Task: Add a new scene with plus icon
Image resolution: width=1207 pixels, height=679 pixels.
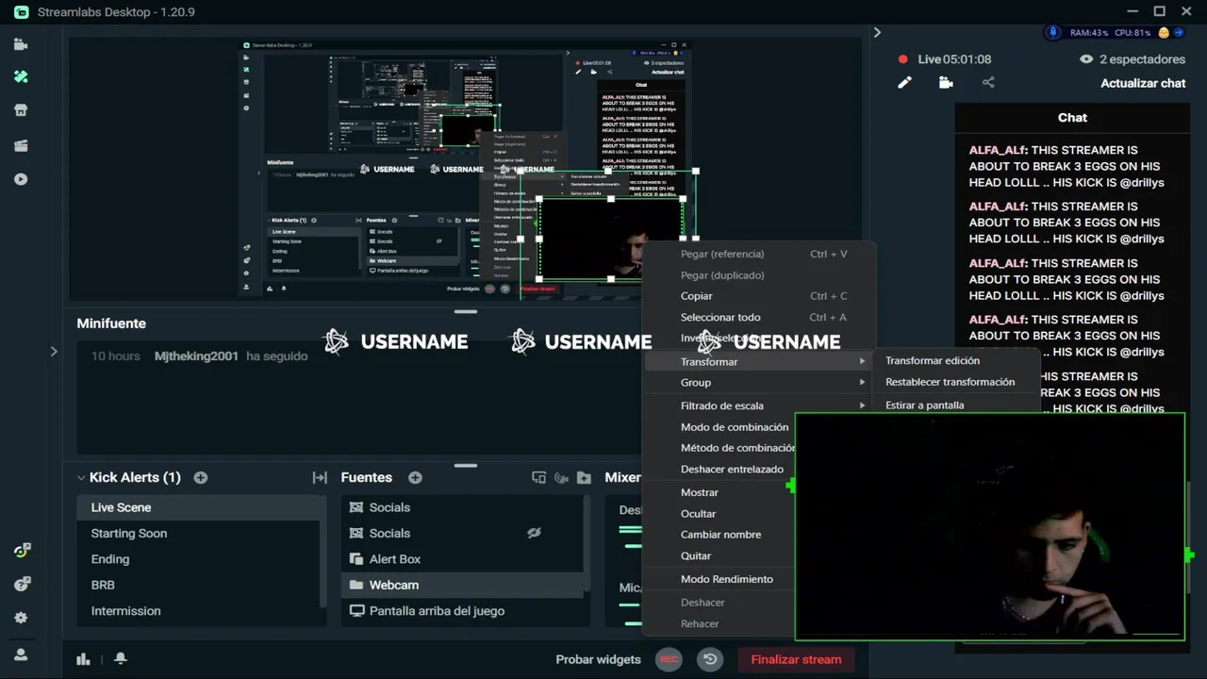Action: (200, 477)
